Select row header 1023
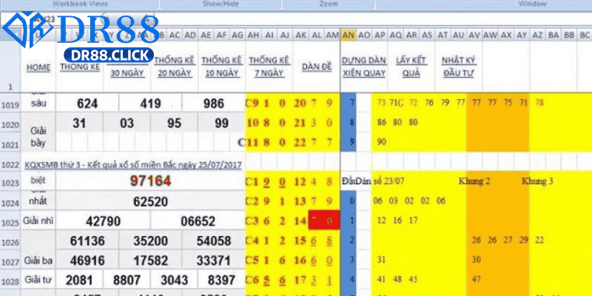The image size is (592, 296). tap(11, 182)
